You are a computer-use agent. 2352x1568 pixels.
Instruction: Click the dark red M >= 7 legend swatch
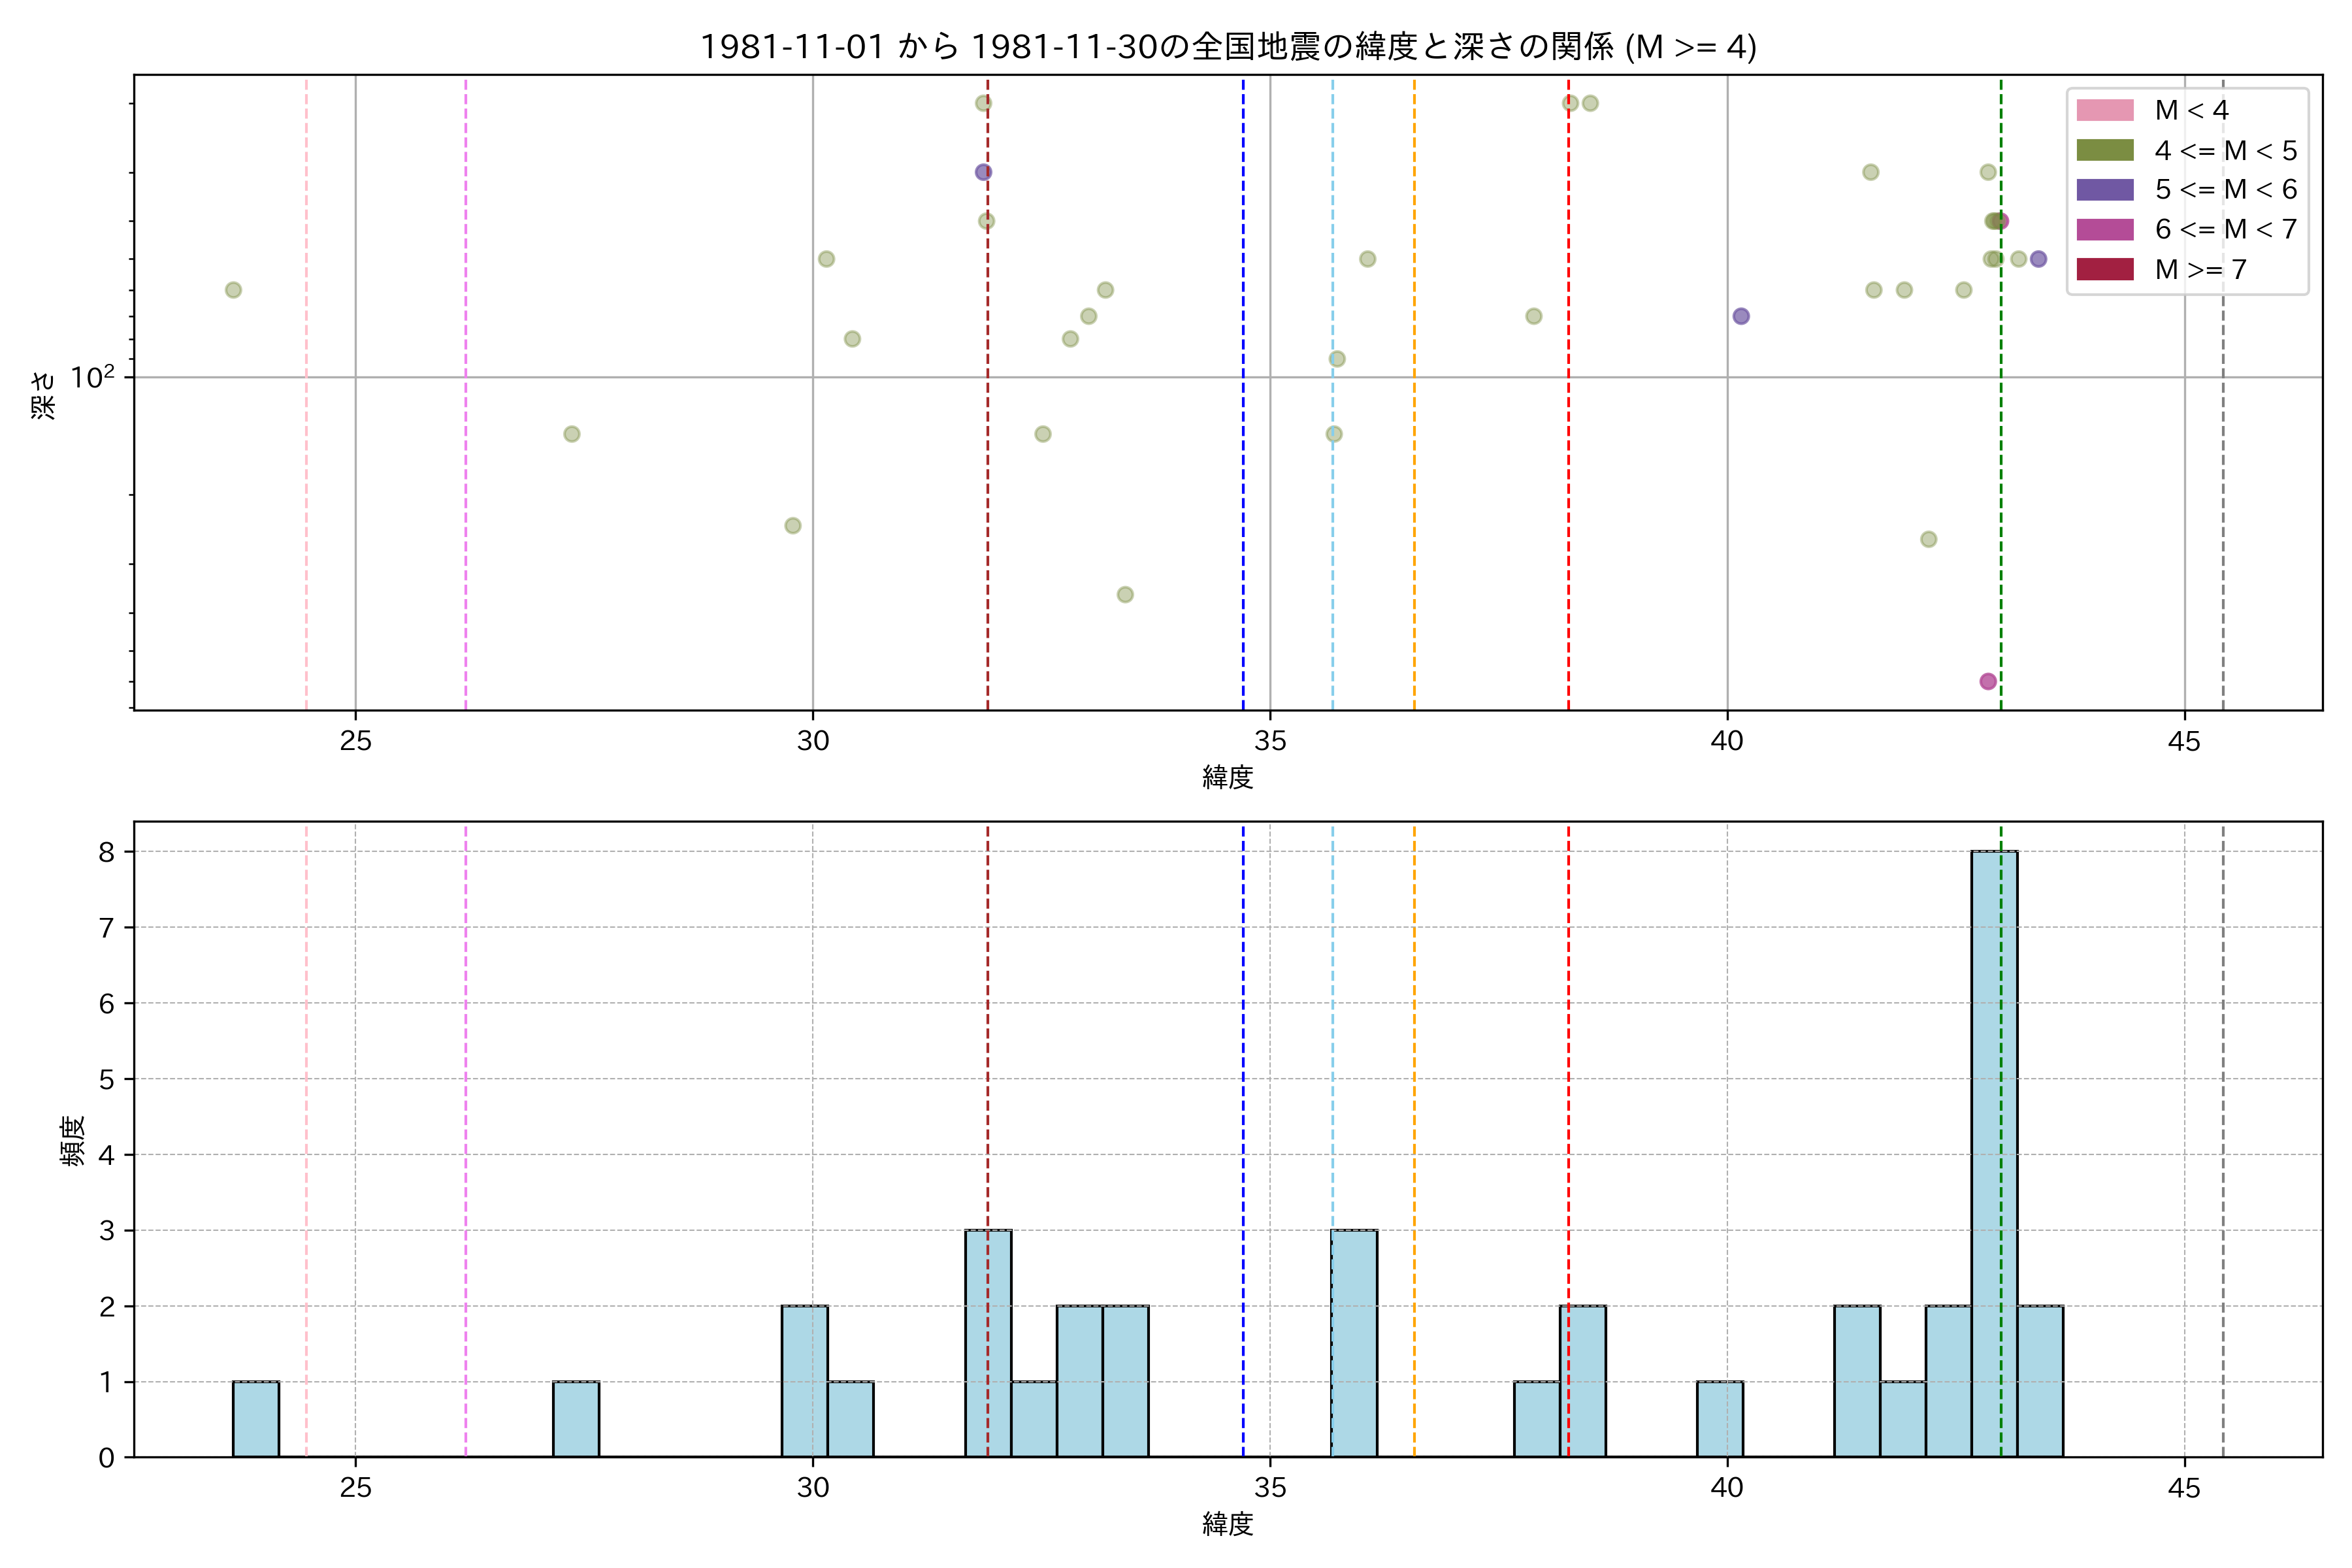point(2104,269)
